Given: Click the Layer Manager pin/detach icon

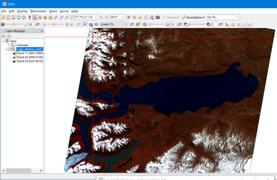Looking at the screenshot, I should (42, 31).
